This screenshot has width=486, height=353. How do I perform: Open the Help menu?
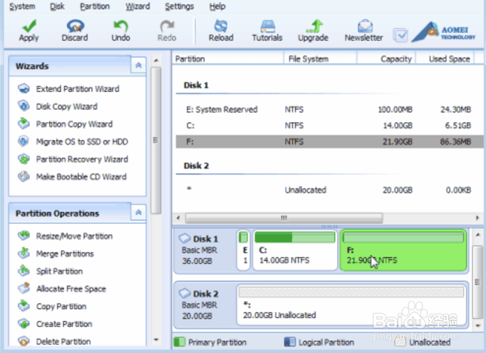point(217,6)
